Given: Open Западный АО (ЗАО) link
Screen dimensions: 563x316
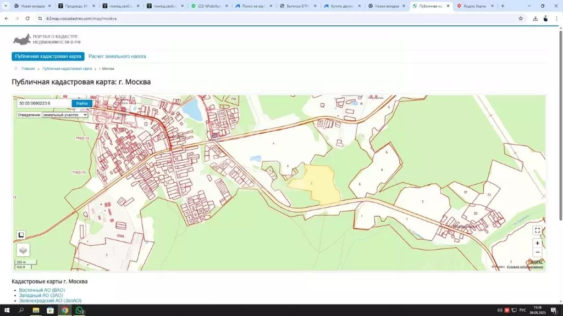Looking at the screenshot, I should click(41, 295).
